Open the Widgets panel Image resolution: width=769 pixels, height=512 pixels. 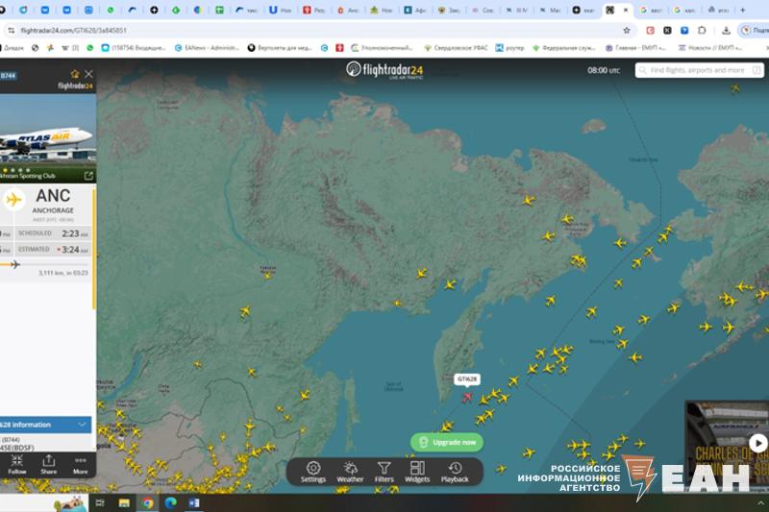pyautogui.click(x=417, y=471)
